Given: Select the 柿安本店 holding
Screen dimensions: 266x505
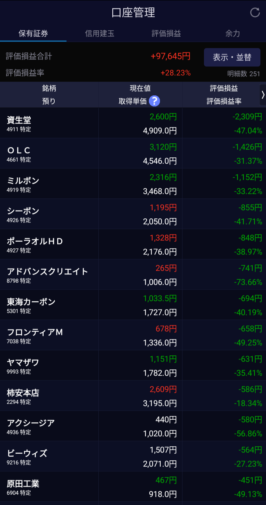Looking at the screenshot, I should tap(133, 396).
